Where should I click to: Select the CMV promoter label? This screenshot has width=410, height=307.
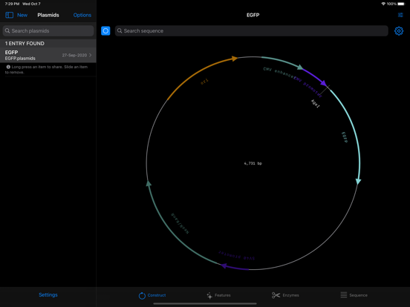click(x=308, y=88)
